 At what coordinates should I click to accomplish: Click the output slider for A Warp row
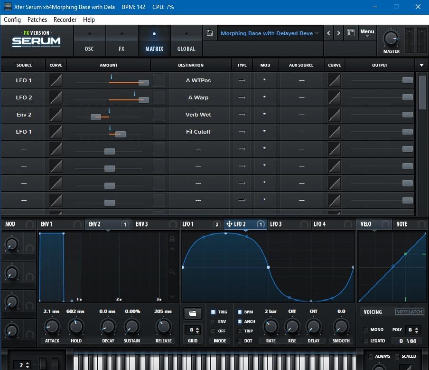(x=407, y=97)
